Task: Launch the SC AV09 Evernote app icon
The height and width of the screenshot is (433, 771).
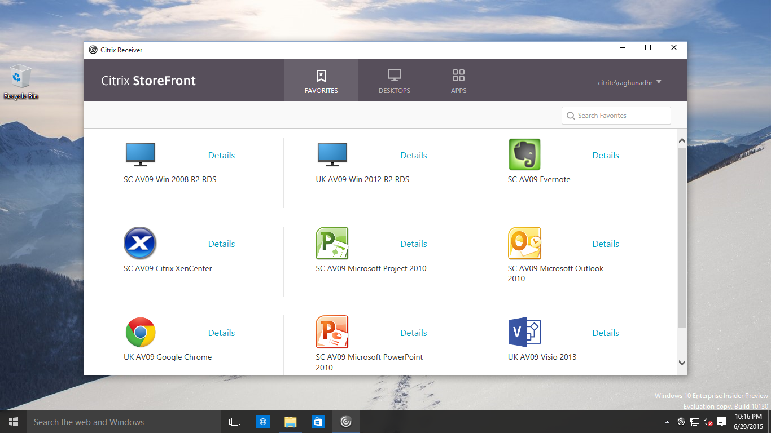Action: [x=524, y=154]
